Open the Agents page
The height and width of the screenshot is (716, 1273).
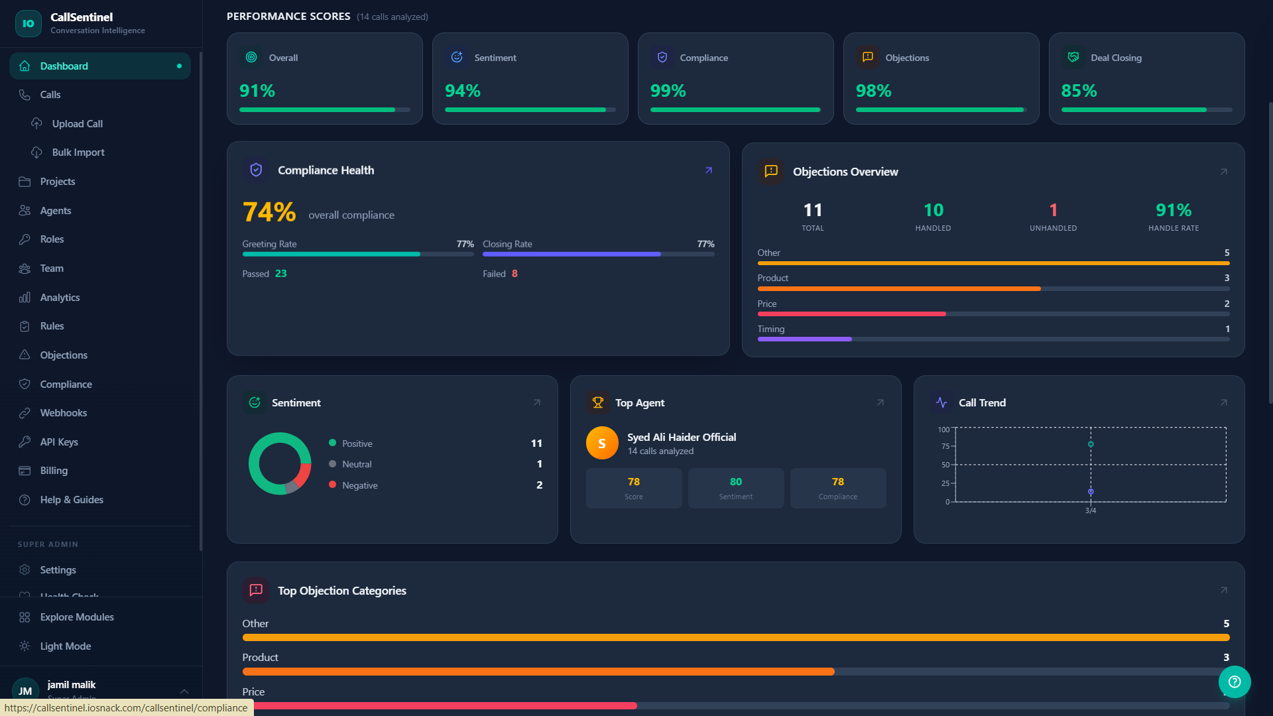pyautogui.click(x=99, y=211)
